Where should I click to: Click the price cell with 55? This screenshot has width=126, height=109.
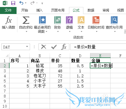point(60,86)
